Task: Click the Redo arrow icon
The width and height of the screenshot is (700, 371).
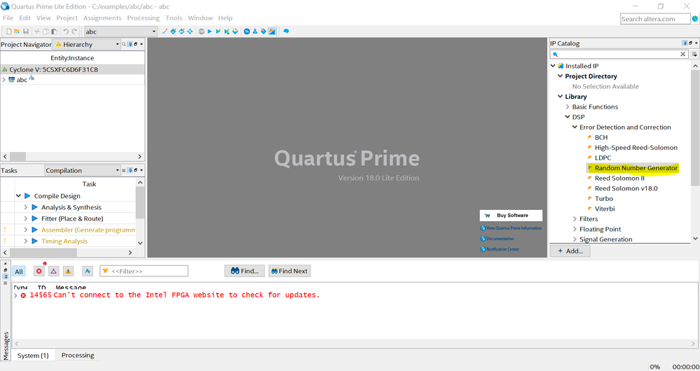Action: 74,31
